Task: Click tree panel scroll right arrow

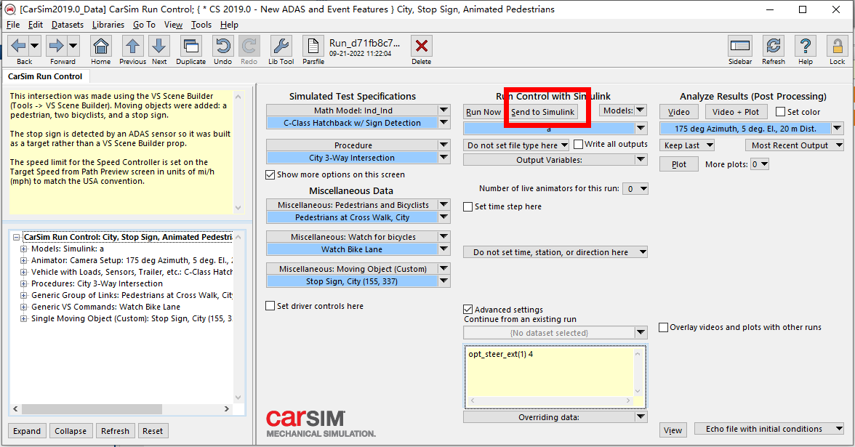Action: (227, 408)
